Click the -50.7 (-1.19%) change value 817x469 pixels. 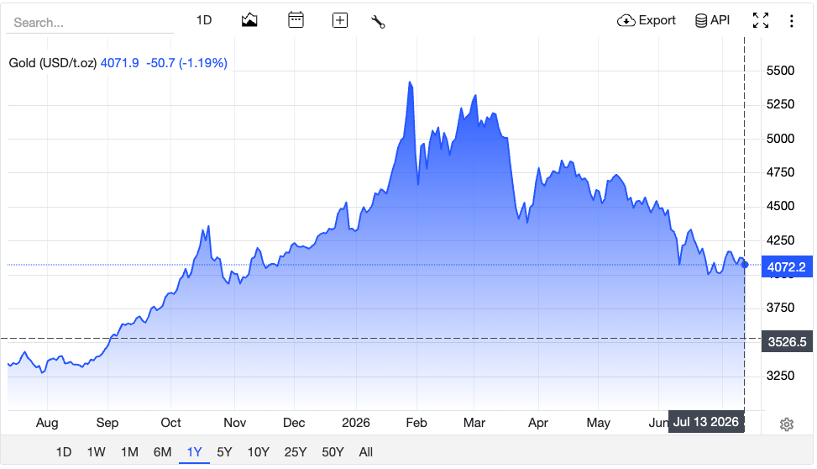pos(186,63)
